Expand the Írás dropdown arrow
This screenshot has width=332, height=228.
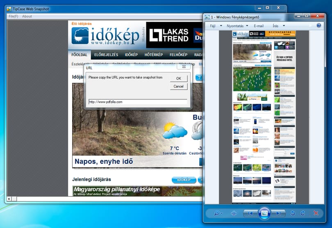[x=284, y=26]
